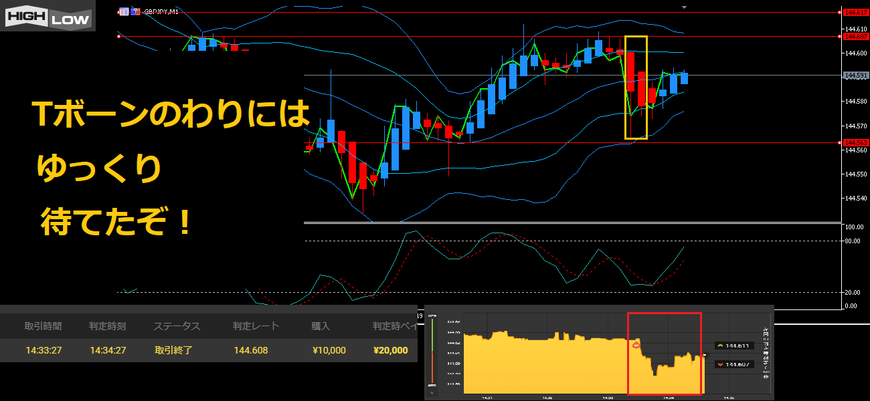This screenshot has width=870, height=401.
Task: Select handle of the 144.617 red line
Action: [x=840, y=12]
